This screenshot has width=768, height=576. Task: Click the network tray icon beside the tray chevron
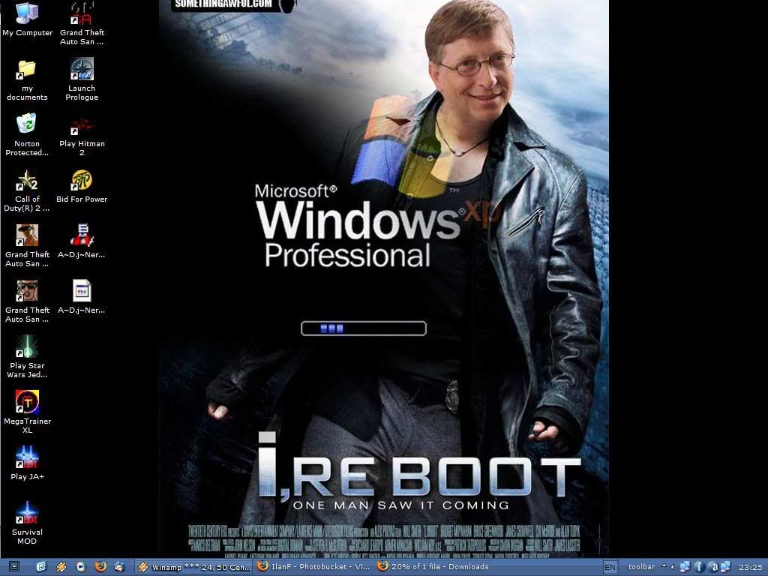click(685, 567)
